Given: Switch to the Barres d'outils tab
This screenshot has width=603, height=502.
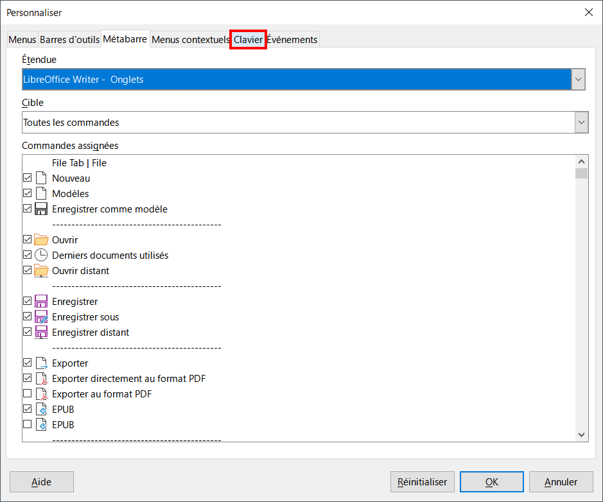Looking at the screenshot, I should [69, 40].
